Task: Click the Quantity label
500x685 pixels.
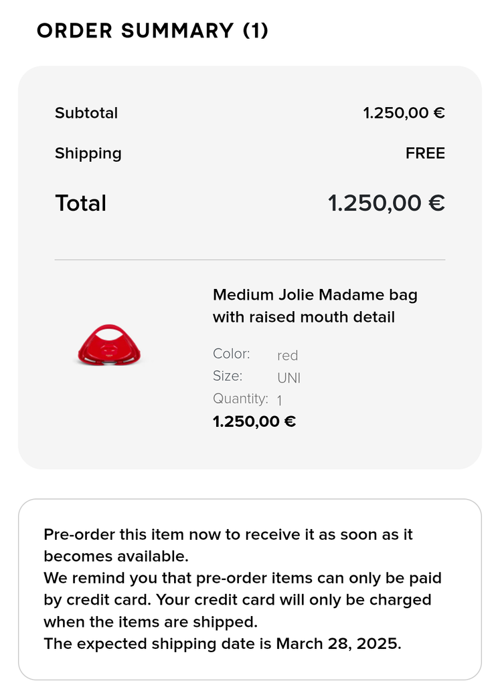Action: coord(240,399)
